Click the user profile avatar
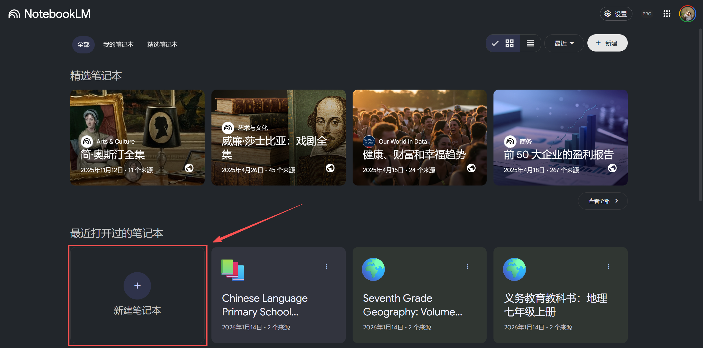703x348 pixels. [x=688, y=13]
